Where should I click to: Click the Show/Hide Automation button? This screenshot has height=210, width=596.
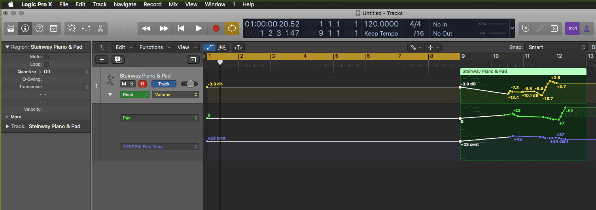point(210,47)
